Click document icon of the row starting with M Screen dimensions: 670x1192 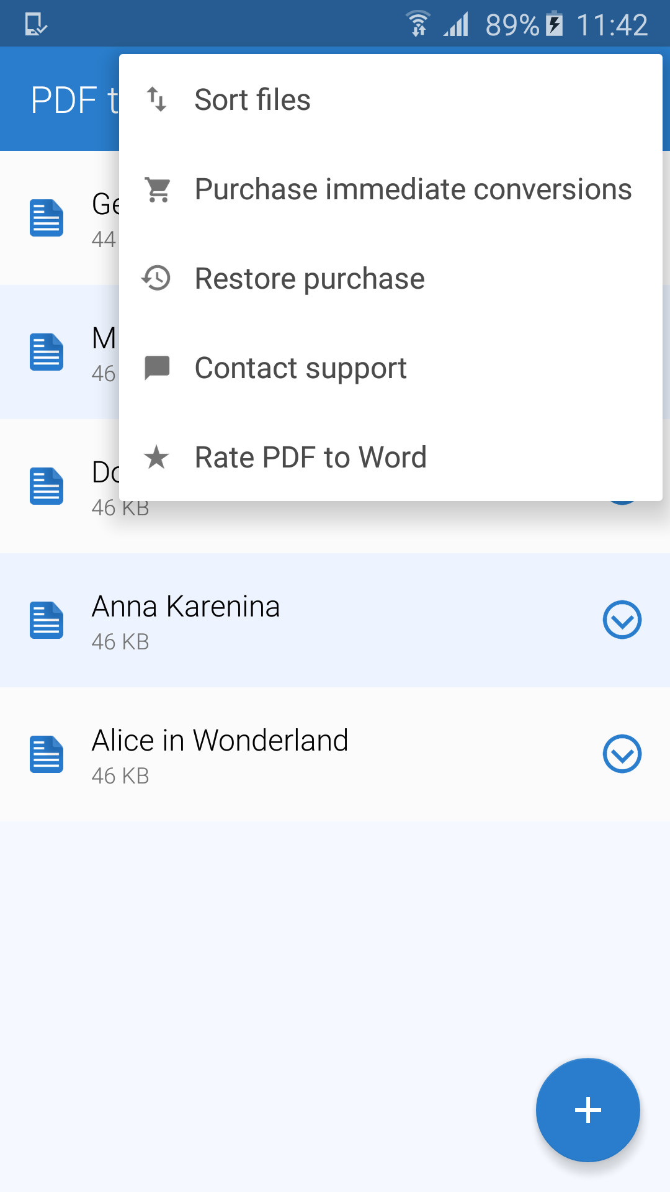pyautogui.click(x=47, y=352)
